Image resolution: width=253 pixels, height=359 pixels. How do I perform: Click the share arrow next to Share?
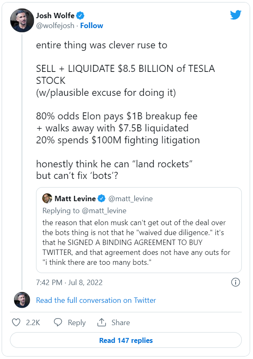(x=101, y=323)
